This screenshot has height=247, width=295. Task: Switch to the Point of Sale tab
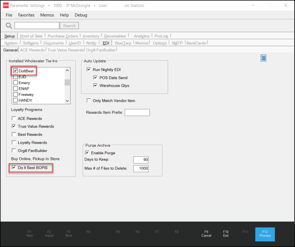[x=31, y=36]
